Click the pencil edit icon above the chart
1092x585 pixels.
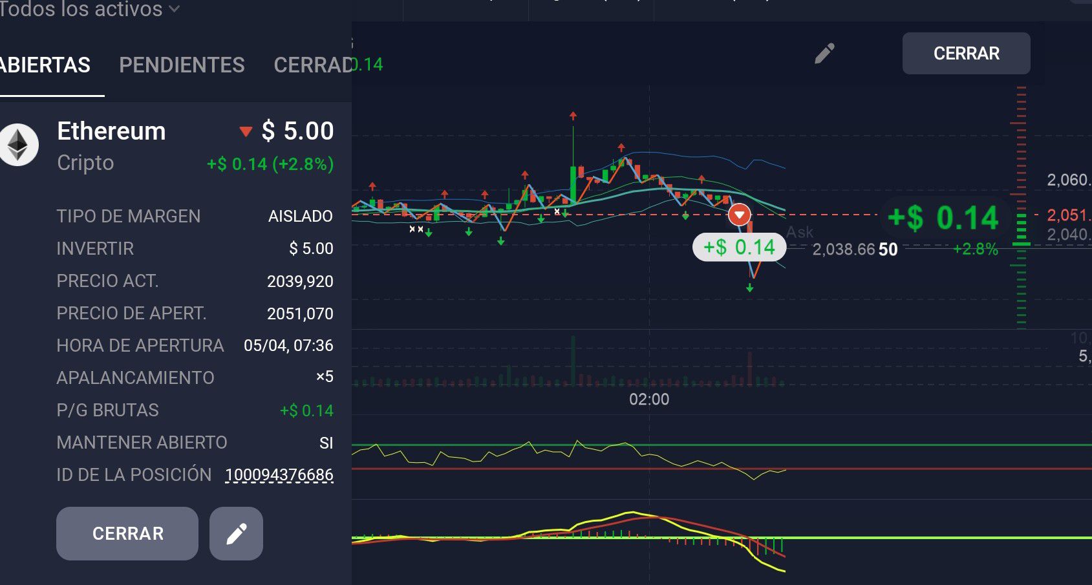(x=824, y=54)
